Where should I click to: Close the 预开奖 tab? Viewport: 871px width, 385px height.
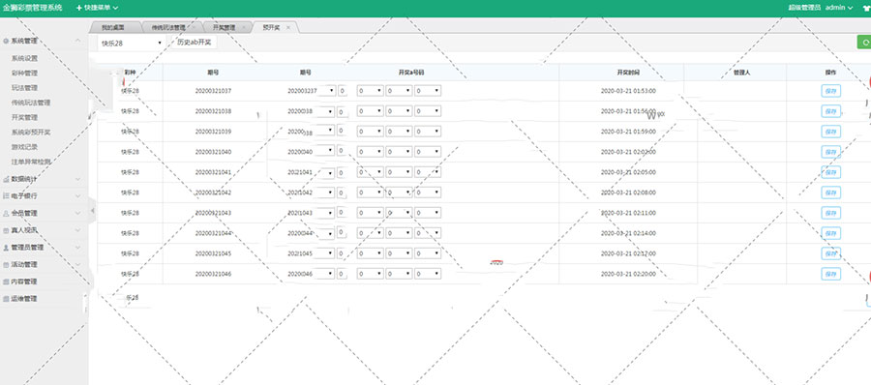point(287,27)
